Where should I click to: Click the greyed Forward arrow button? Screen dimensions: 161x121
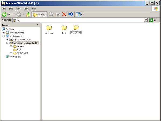(x=19, y=14)
